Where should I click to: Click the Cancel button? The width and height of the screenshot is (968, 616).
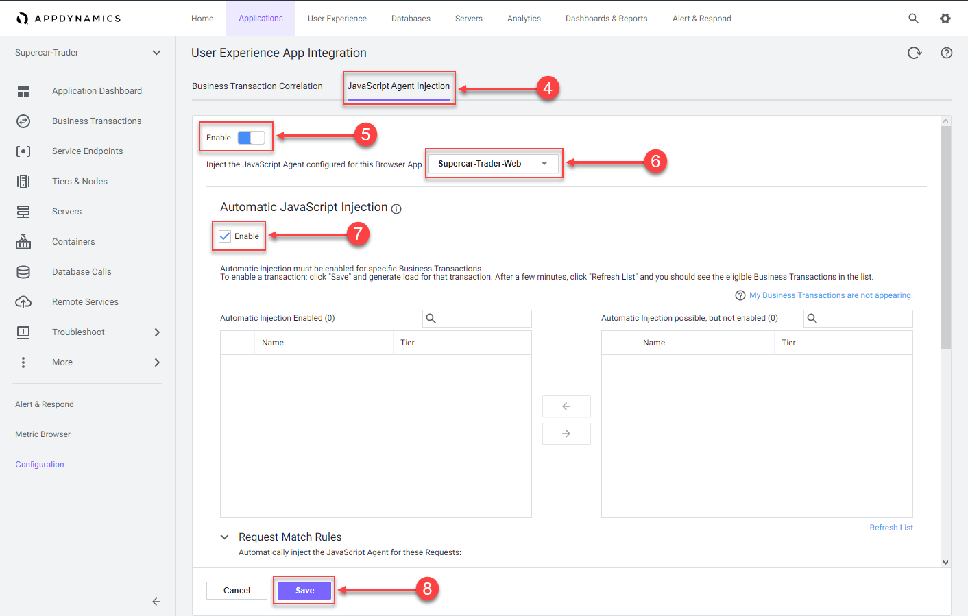(x=237, y=591)
